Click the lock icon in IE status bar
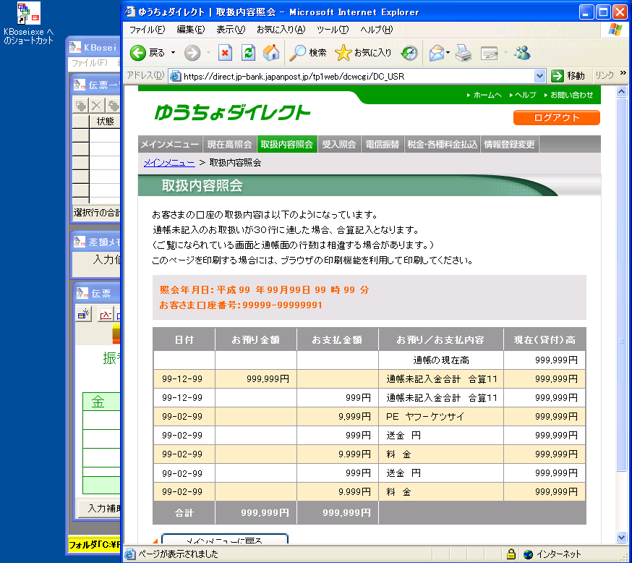632x563 pixels. (511, 554)
